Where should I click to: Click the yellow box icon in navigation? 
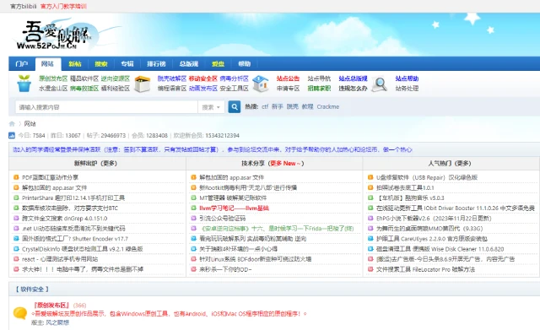click(143, 84)
